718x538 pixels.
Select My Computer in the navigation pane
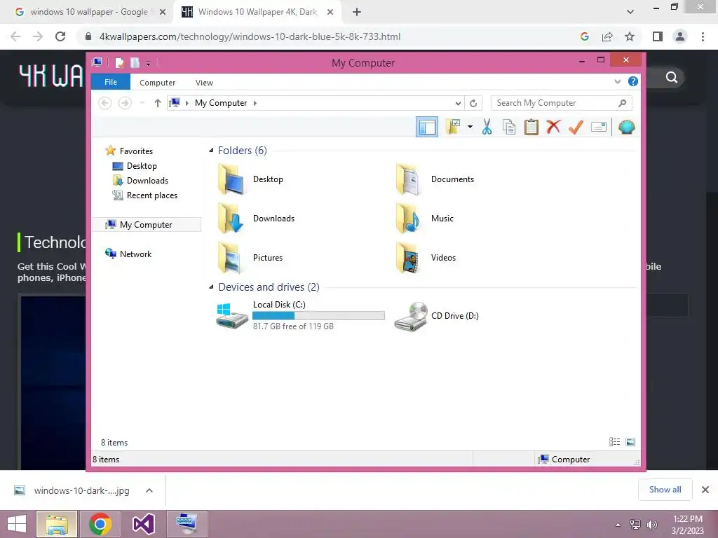(x=147, y=225)
